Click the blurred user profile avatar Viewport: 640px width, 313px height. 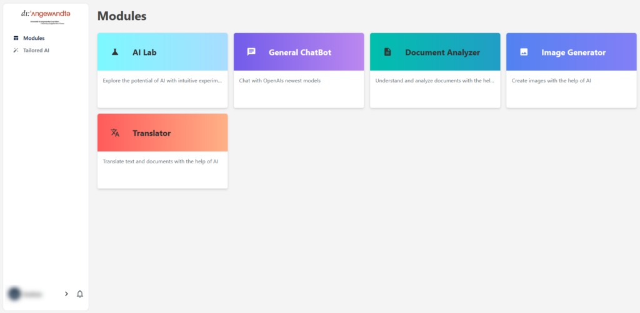14,294
